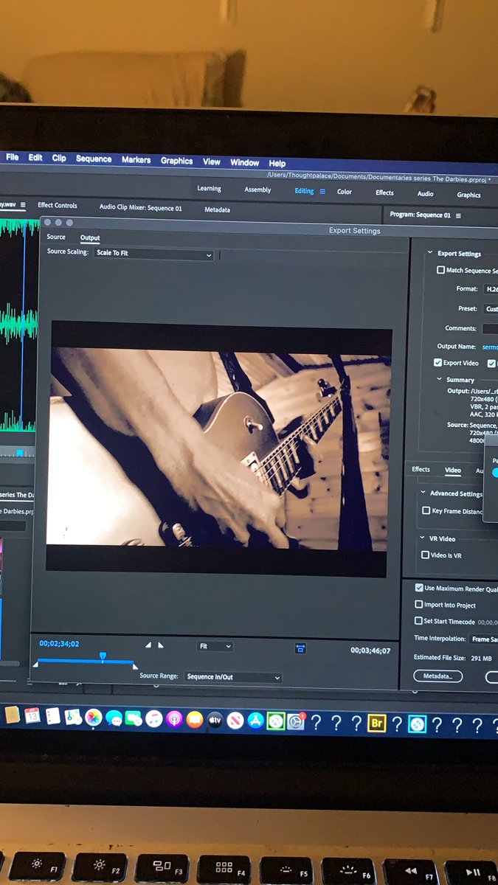Screen dimensions: 498x885
Task: Open Maps from the dock
Action: click(72, 717)
